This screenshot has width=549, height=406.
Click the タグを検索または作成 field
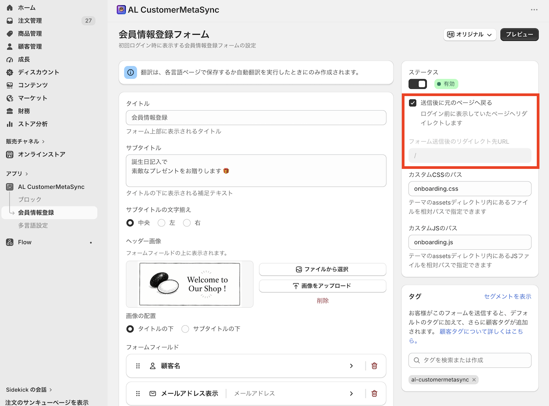(470, 360)
